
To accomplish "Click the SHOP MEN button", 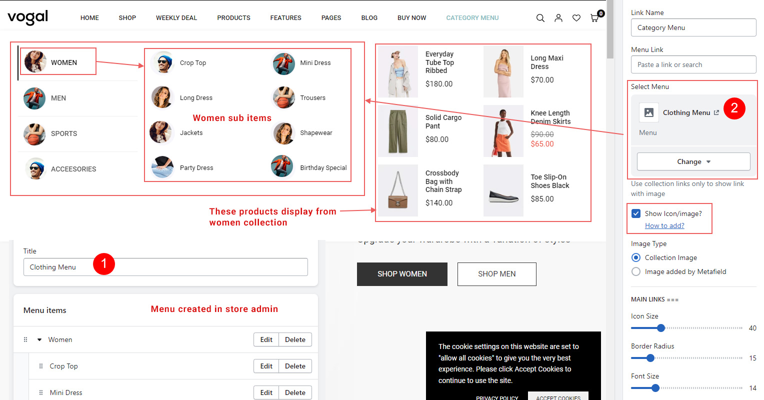I will coord(497,274).
